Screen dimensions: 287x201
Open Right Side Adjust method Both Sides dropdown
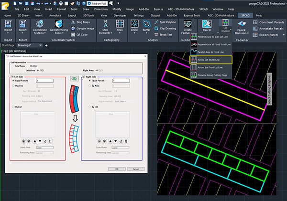point(124,101)
